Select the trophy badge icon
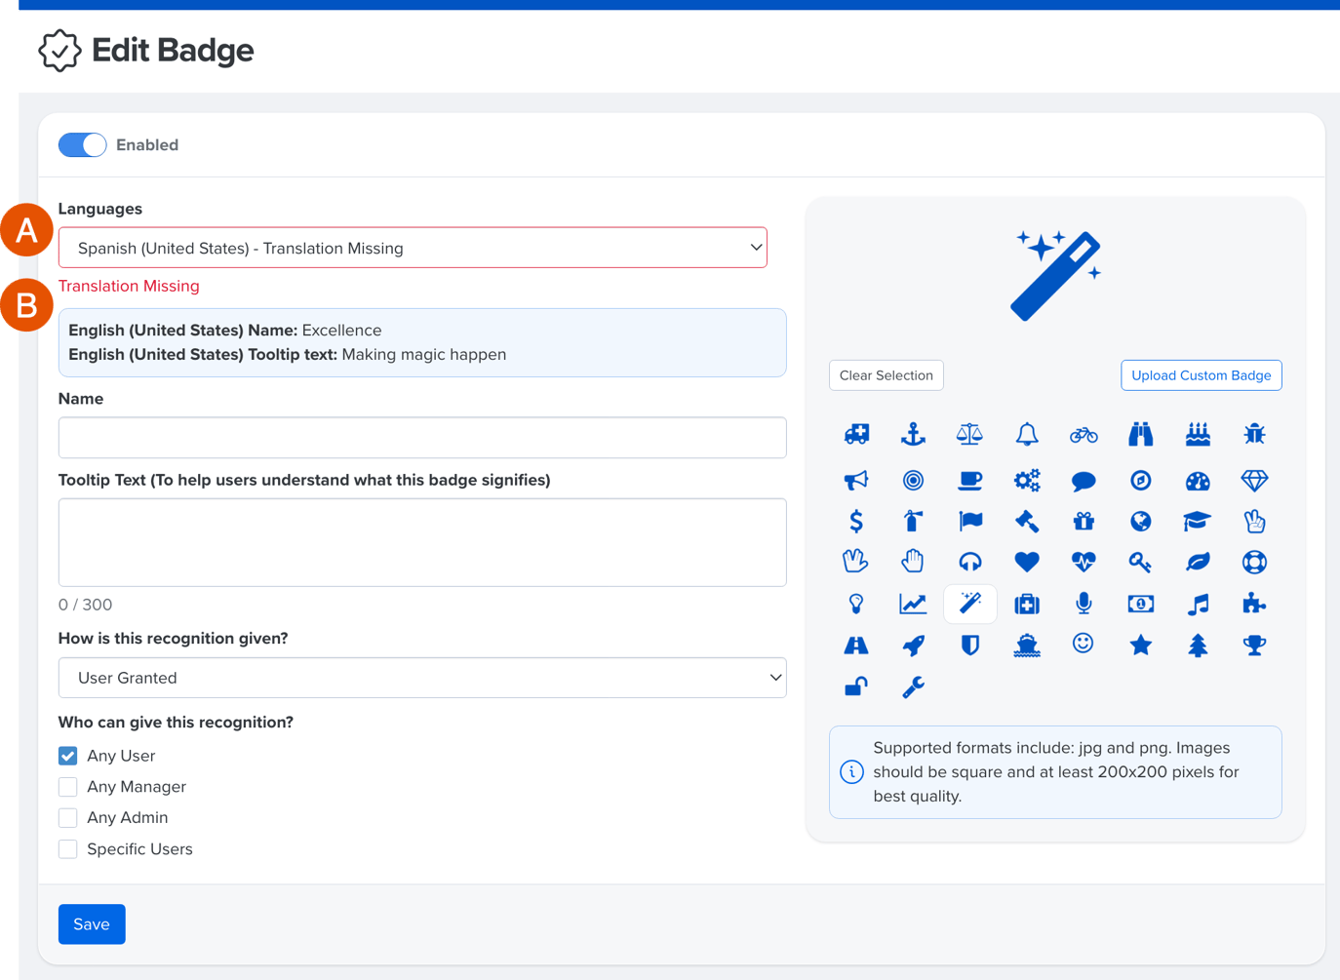Screen dimensions: 1340x980 (1254, 645)
